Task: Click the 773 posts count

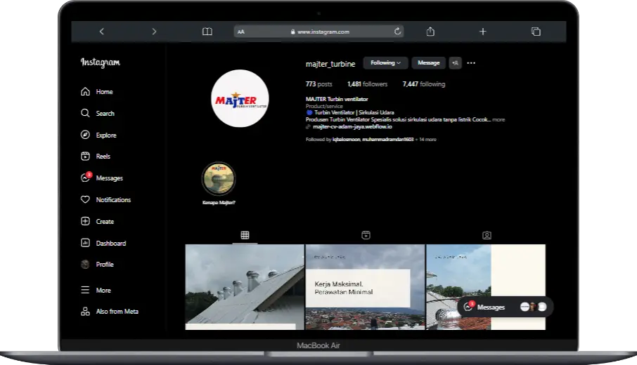Action: coord(319,84)
